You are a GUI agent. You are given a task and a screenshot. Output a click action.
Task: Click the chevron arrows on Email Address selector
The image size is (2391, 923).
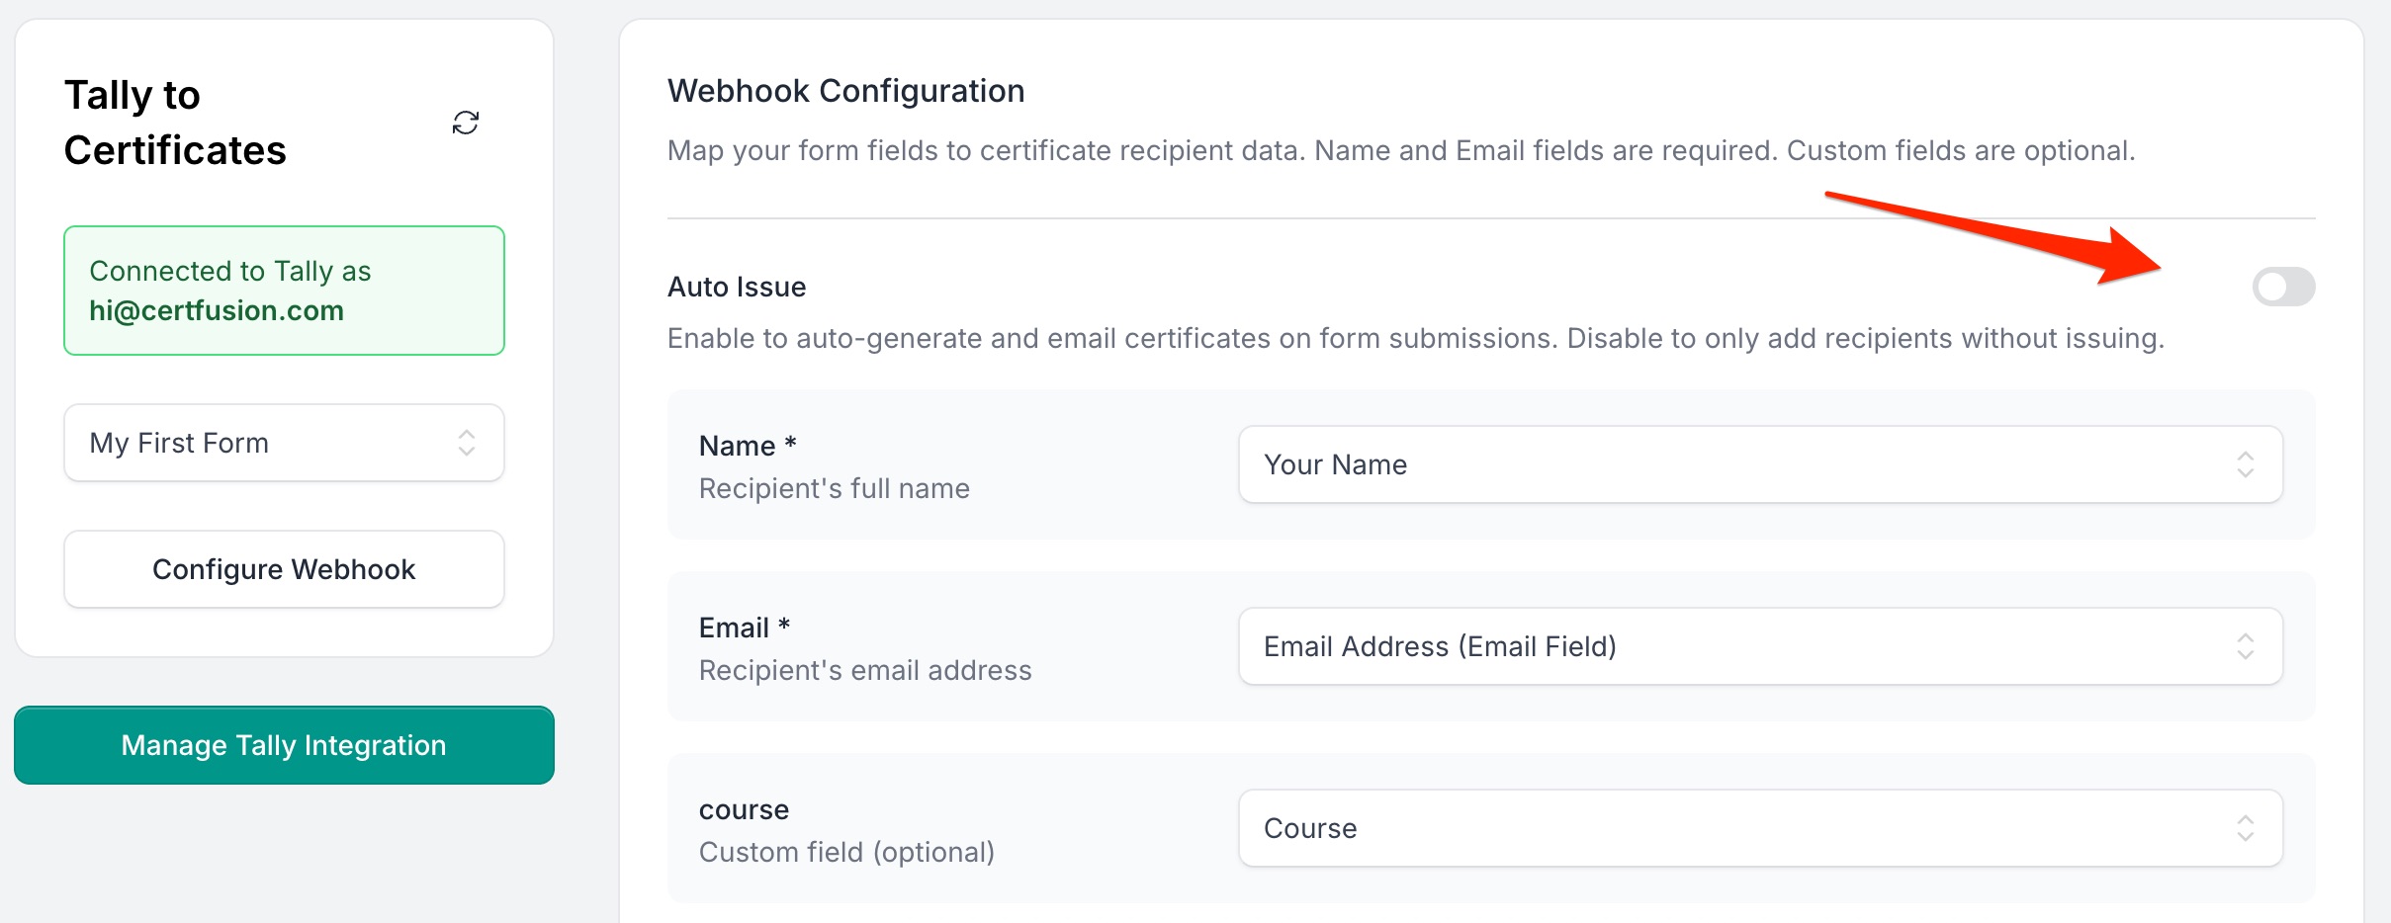pyautogui.click(x=2246, y=646)
